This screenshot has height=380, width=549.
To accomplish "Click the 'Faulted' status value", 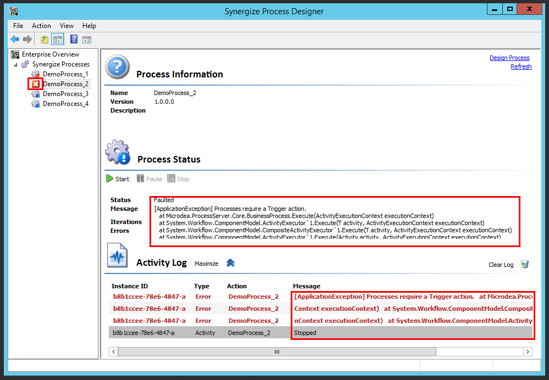I will (164, 200).
